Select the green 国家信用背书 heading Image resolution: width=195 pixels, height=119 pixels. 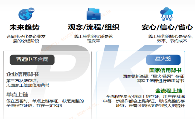pyautogui.click(x=165, y=70)
